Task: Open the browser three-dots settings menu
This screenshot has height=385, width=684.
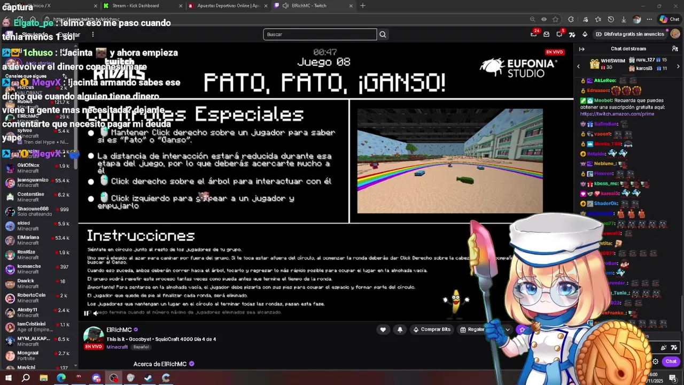Action: 649,19
